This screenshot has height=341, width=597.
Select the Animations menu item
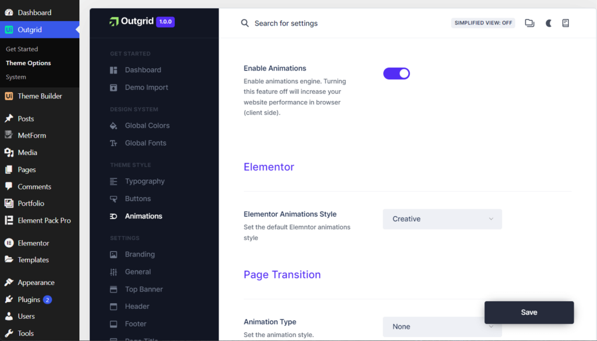click(143, 216)
